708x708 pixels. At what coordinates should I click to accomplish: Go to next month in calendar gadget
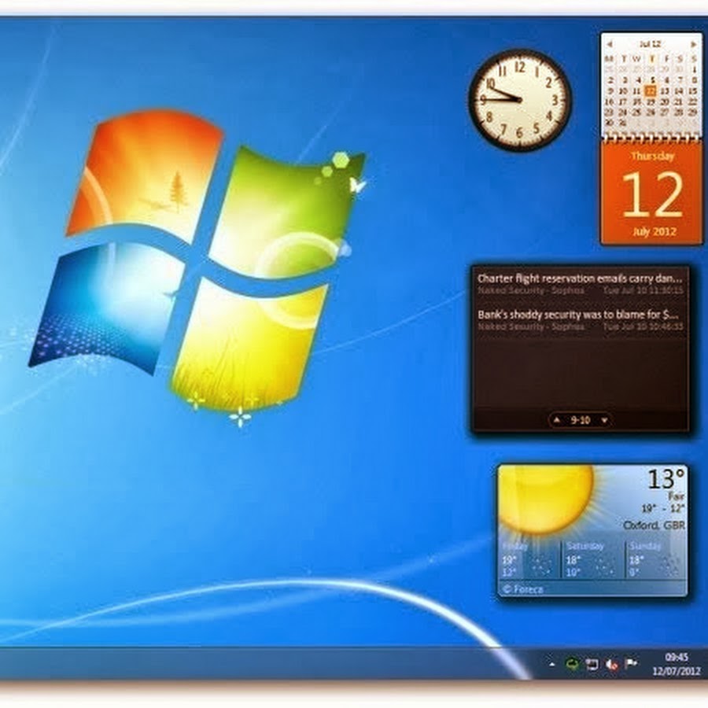pos(694,44)
